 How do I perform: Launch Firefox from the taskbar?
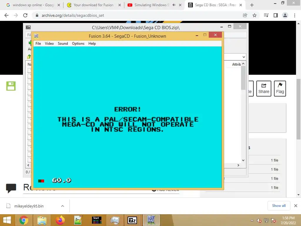tap(60, 220)
